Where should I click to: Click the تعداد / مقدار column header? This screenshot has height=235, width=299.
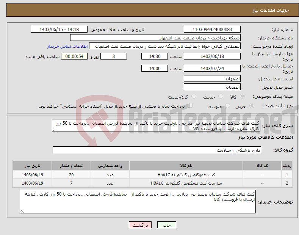71,166
